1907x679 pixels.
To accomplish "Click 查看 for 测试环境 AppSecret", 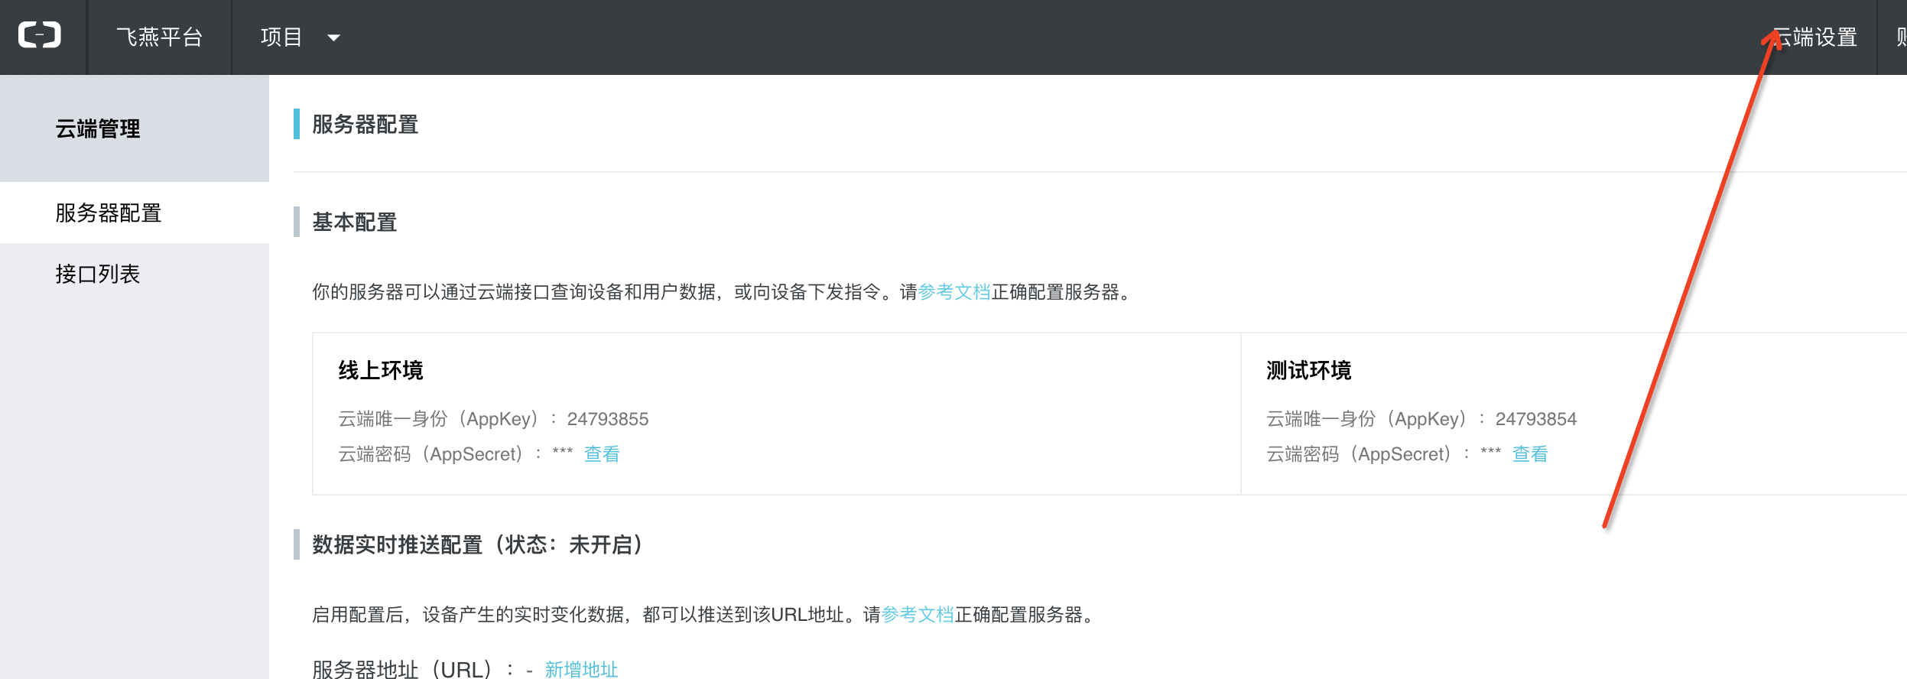I will [1530, 454].
